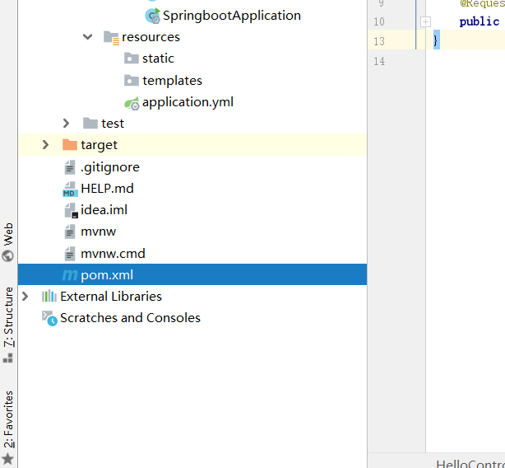Select External Libraries label
This screenshot has width=505, height=468.
[x=111, y=297]
